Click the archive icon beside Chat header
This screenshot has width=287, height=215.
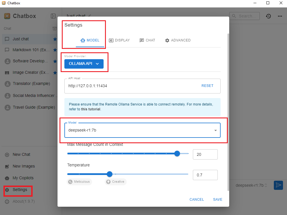tap(55, 29)
